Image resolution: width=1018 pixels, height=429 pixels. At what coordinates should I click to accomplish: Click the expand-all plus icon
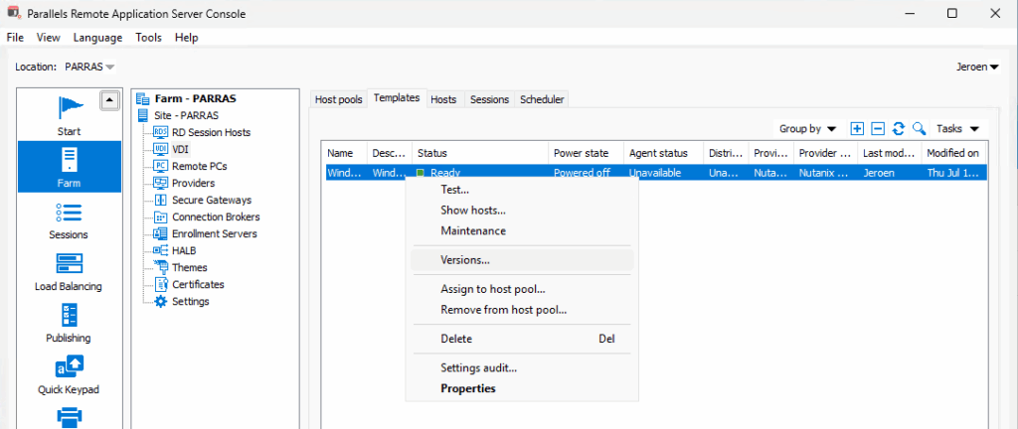click(857, 129)
